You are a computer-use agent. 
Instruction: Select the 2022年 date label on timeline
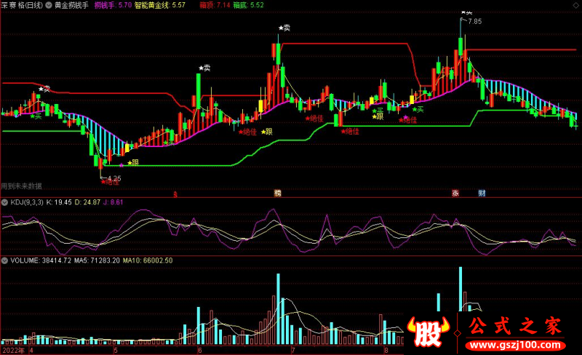tap(12, 350)
